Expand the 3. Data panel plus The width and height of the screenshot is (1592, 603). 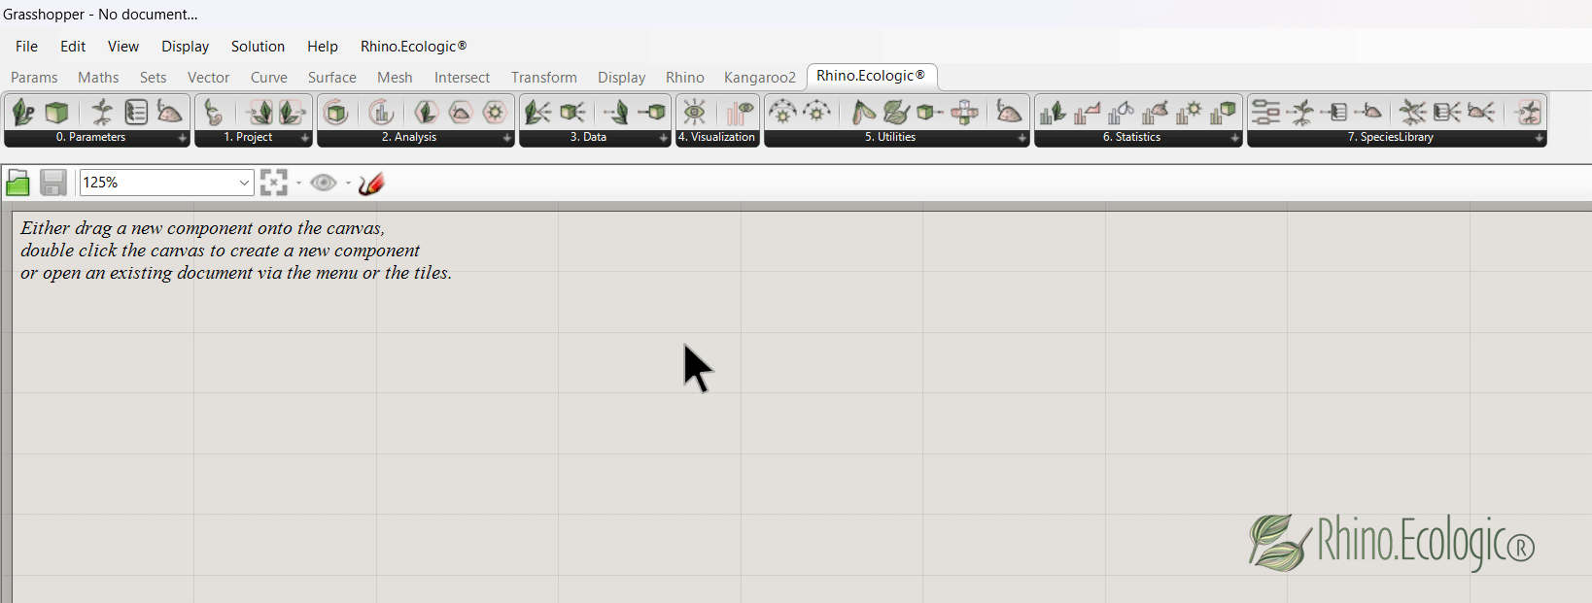point(663,138)
